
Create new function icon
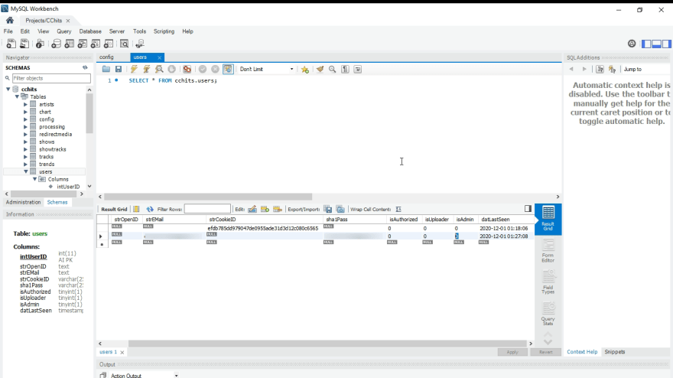coord(109,44)
